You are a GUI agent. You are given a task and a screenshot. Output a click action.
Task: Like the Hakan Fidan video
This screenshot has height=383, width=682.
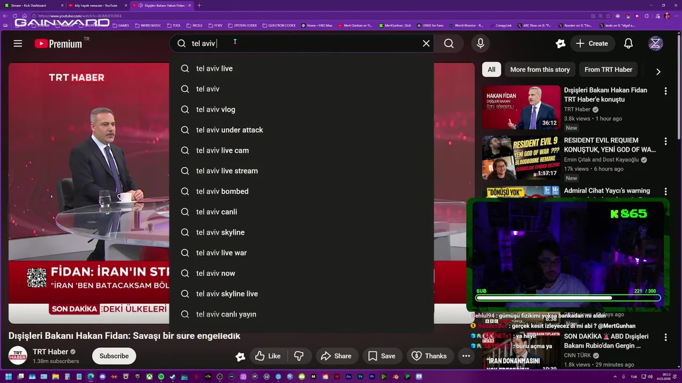coord(269,356)
